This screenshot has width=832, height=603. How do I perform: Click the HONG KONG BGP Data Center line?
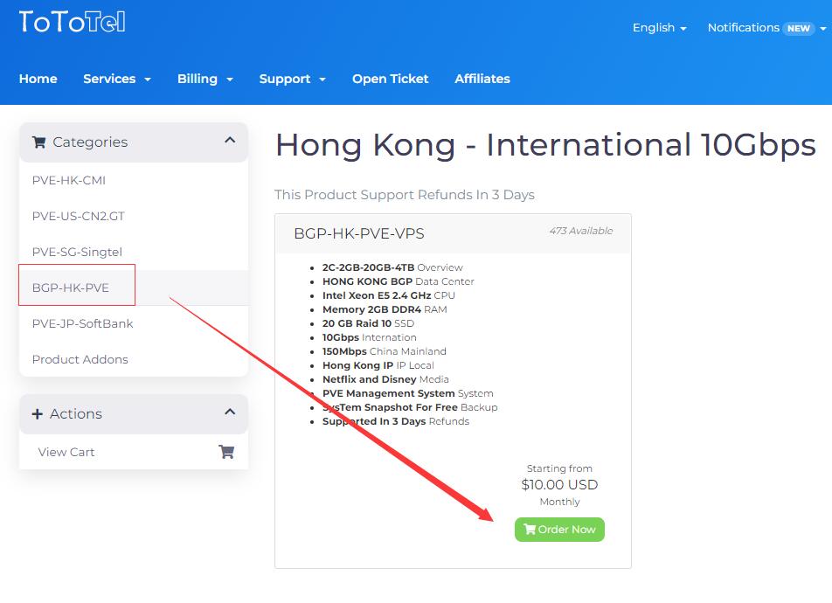pos(398,281)
